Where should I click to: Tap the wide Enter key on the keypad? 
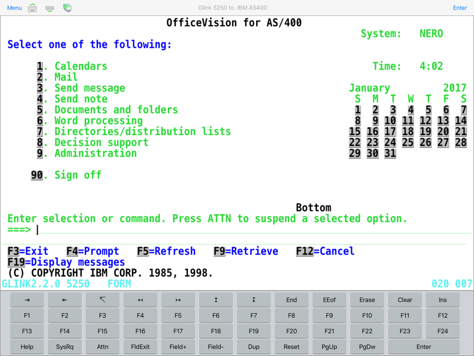point(424,347)
